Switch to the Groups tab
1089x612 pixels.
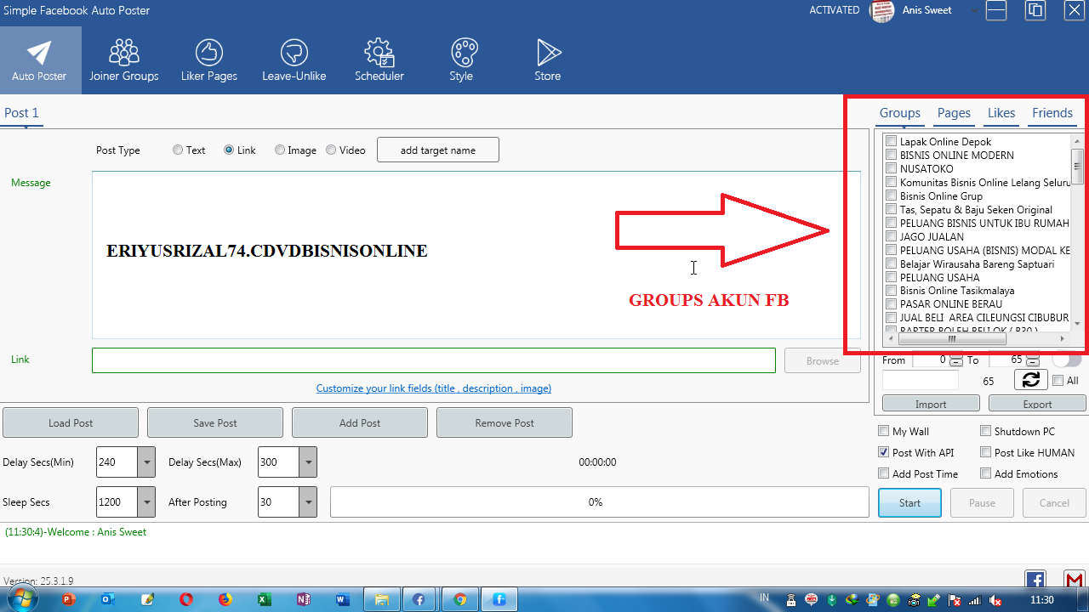click(900, 113)
